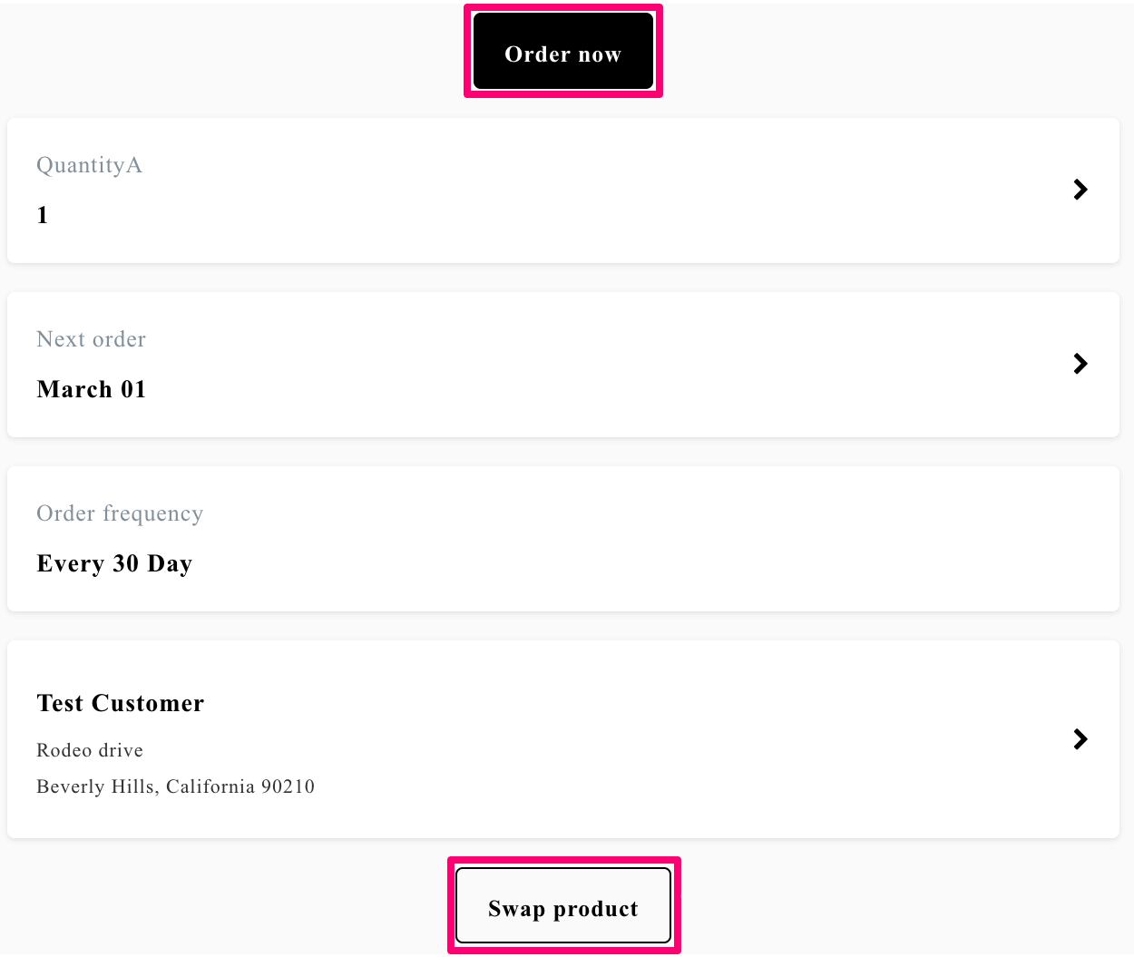Open the quantity card's blank middle area
1134x957 pixels.
pos(563,190)
